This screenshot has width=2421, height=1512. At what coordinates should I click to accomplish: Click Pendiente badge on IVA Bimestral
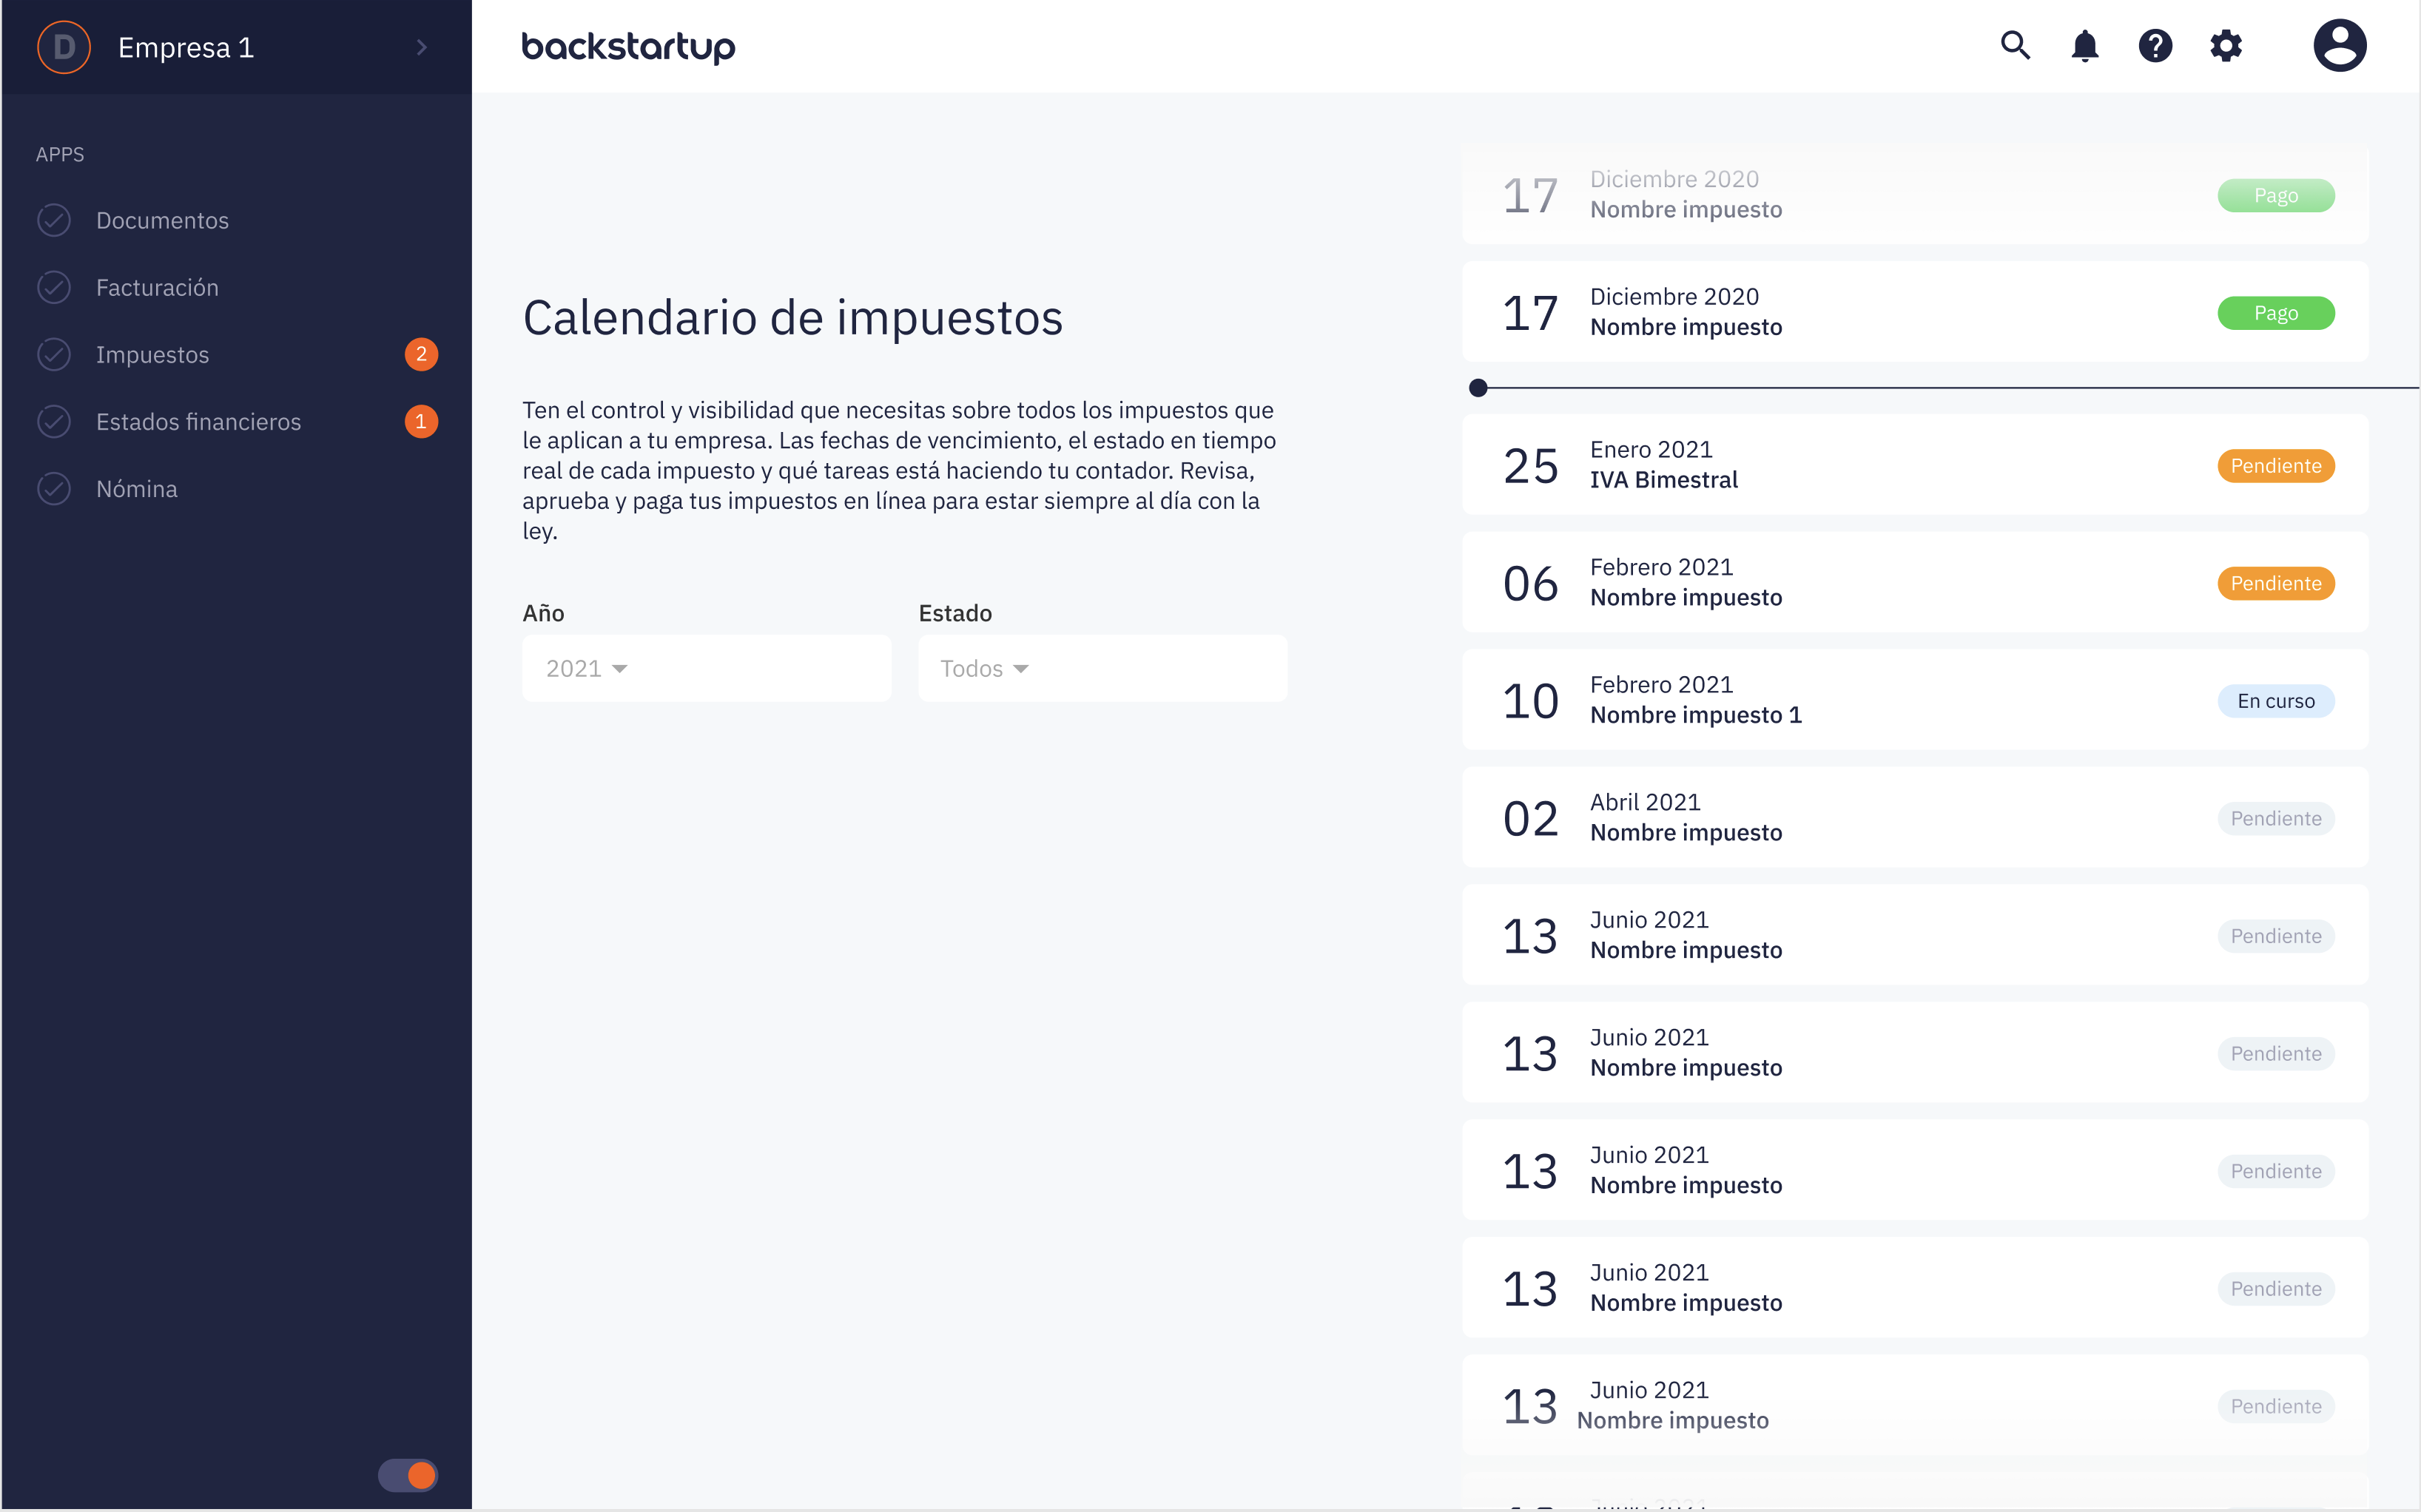click(2275, 465)
